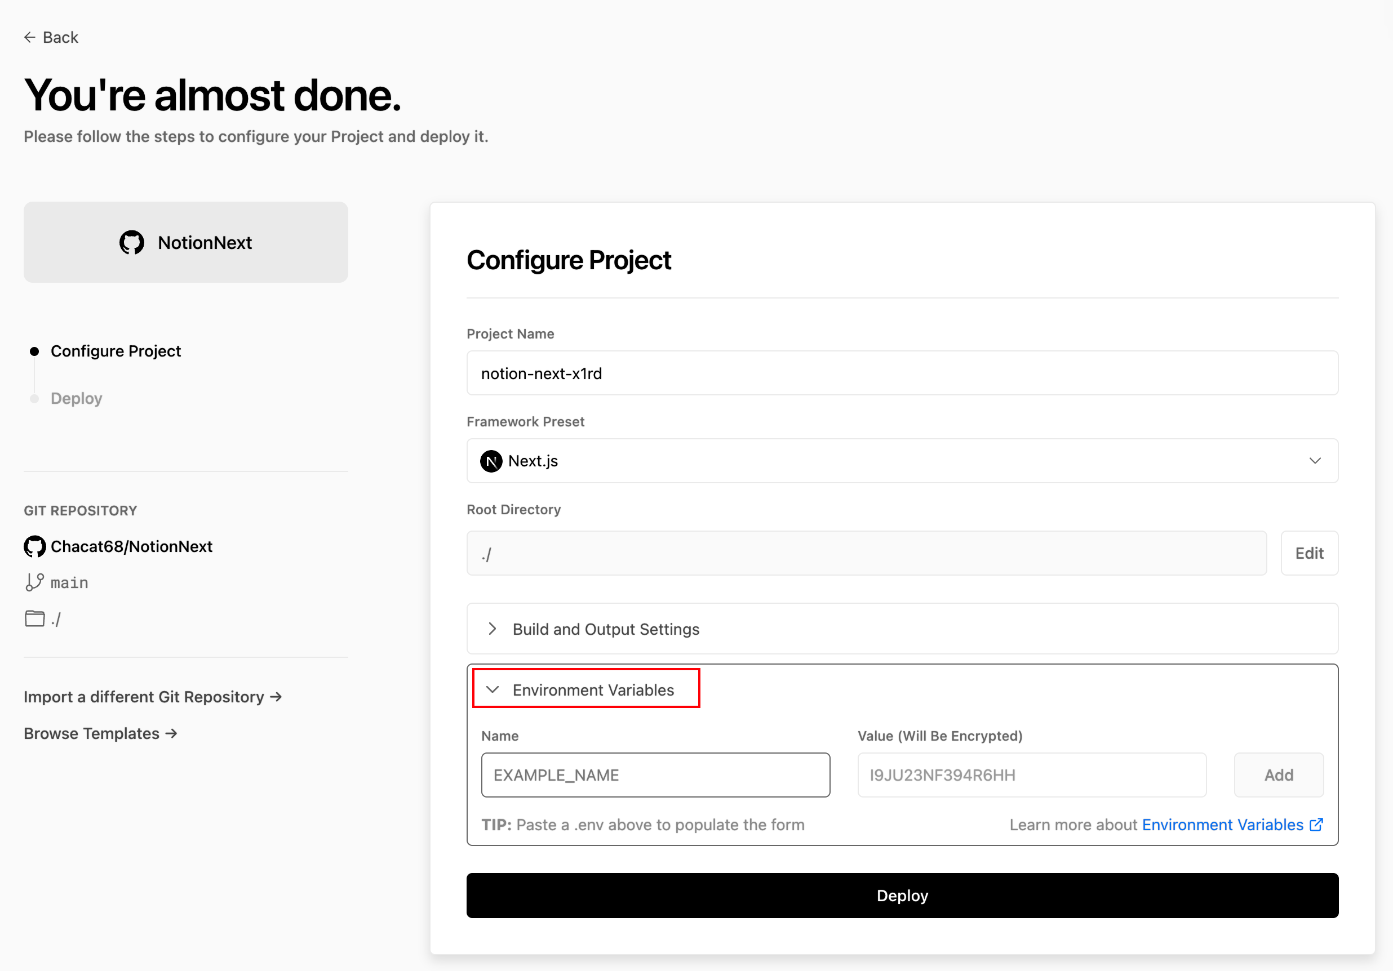Click the Configure Project step indicator

[x=116, y=351]
